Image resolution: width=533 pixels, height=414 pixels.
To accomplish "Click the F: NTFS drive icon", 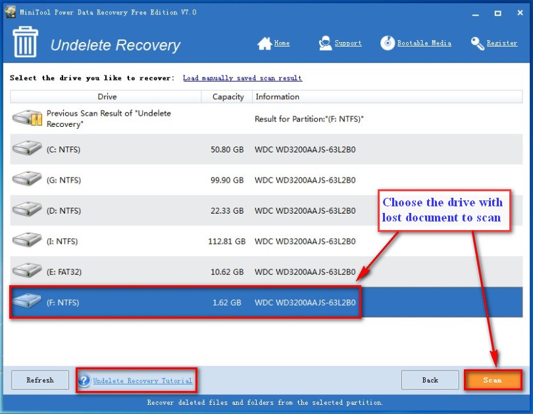I will coord(26,302).
